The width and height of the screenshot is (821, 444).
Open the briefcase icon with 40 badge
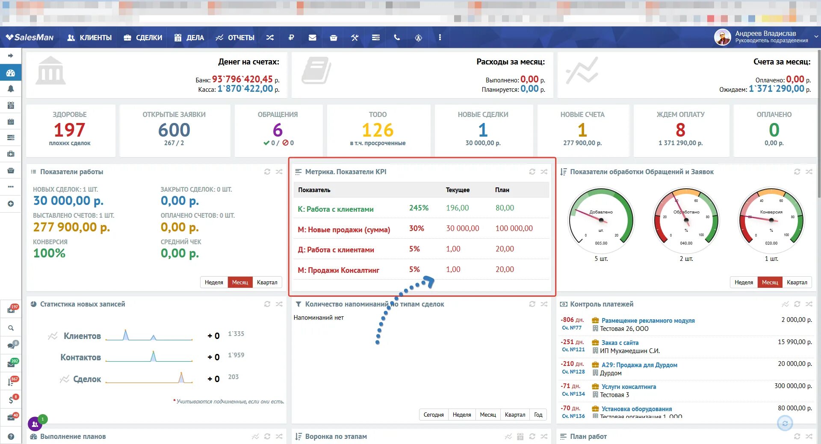[x=12, y=417]
